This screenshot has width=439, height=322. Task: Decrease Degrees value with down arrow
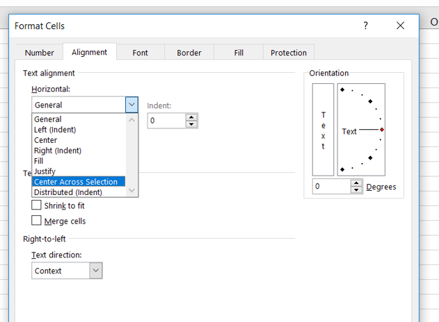357,190
